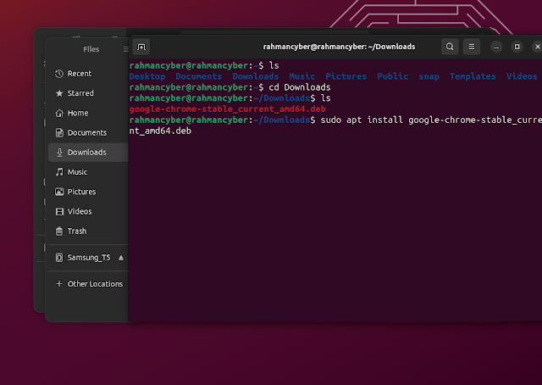Go to Home in the Files sidebar

coord(88,113)
